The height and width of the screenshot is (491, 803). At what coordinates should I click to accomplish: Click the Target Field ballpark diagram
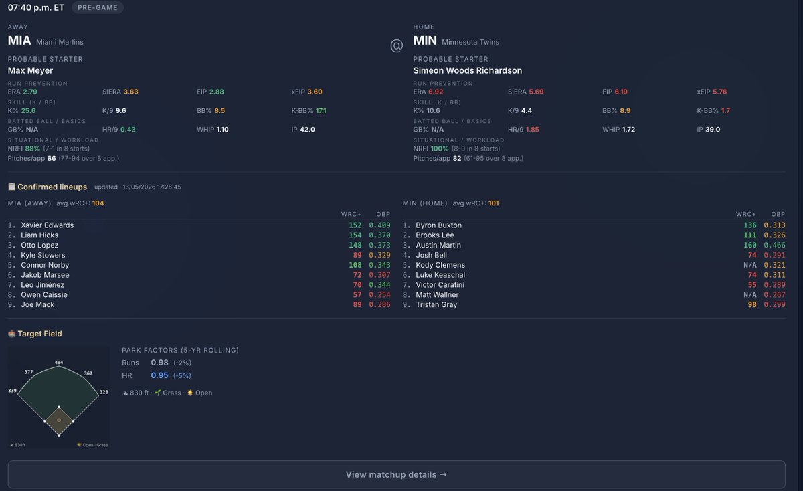point(59,397)
